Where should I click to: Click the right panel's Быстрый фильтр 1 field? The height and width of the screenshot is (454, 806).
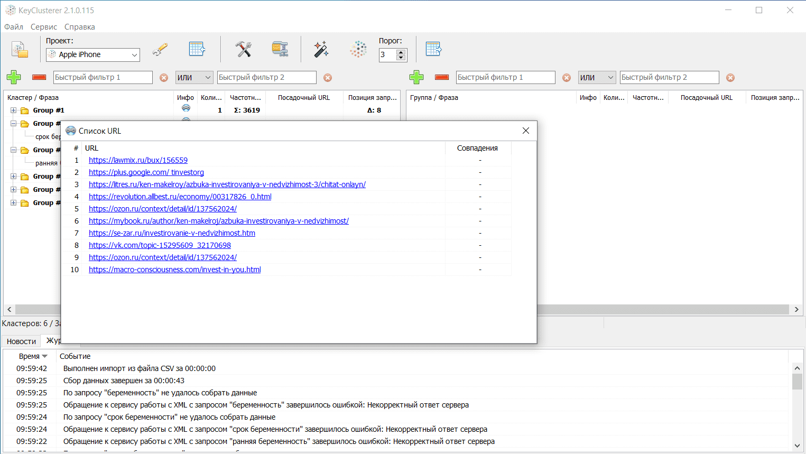[x=506, y=78]
